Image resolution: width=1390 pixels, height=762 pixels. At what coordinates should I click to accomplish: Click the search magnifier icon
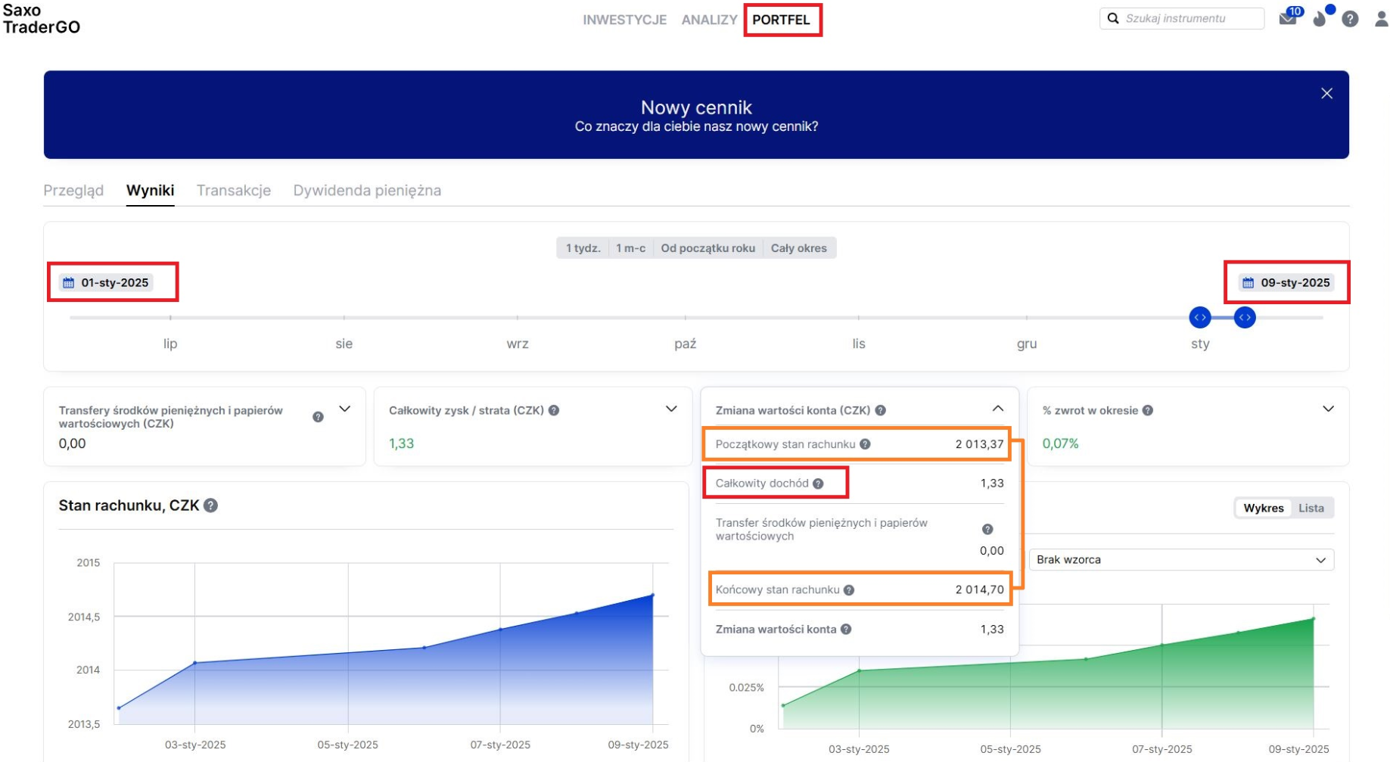1113,18
